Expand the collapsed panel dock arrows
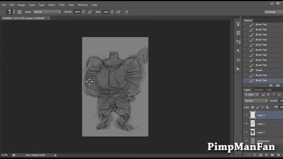 point(241,17)
